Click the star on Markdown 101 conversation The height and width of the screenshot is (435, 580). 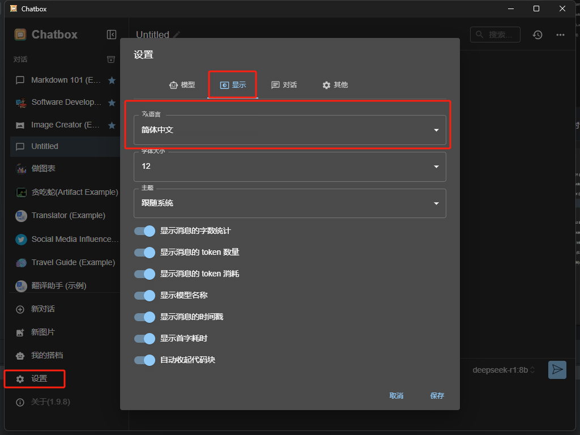tap(112, 80)
